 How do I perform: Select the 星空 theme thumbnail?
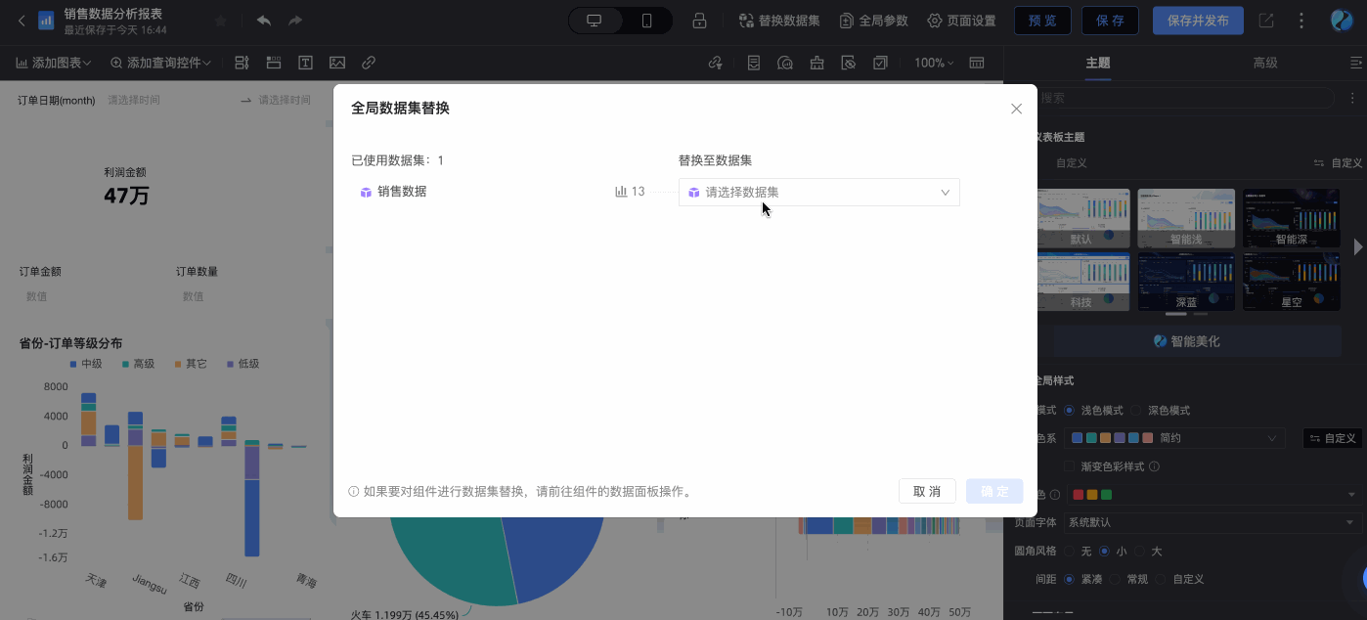(1291, 282)
